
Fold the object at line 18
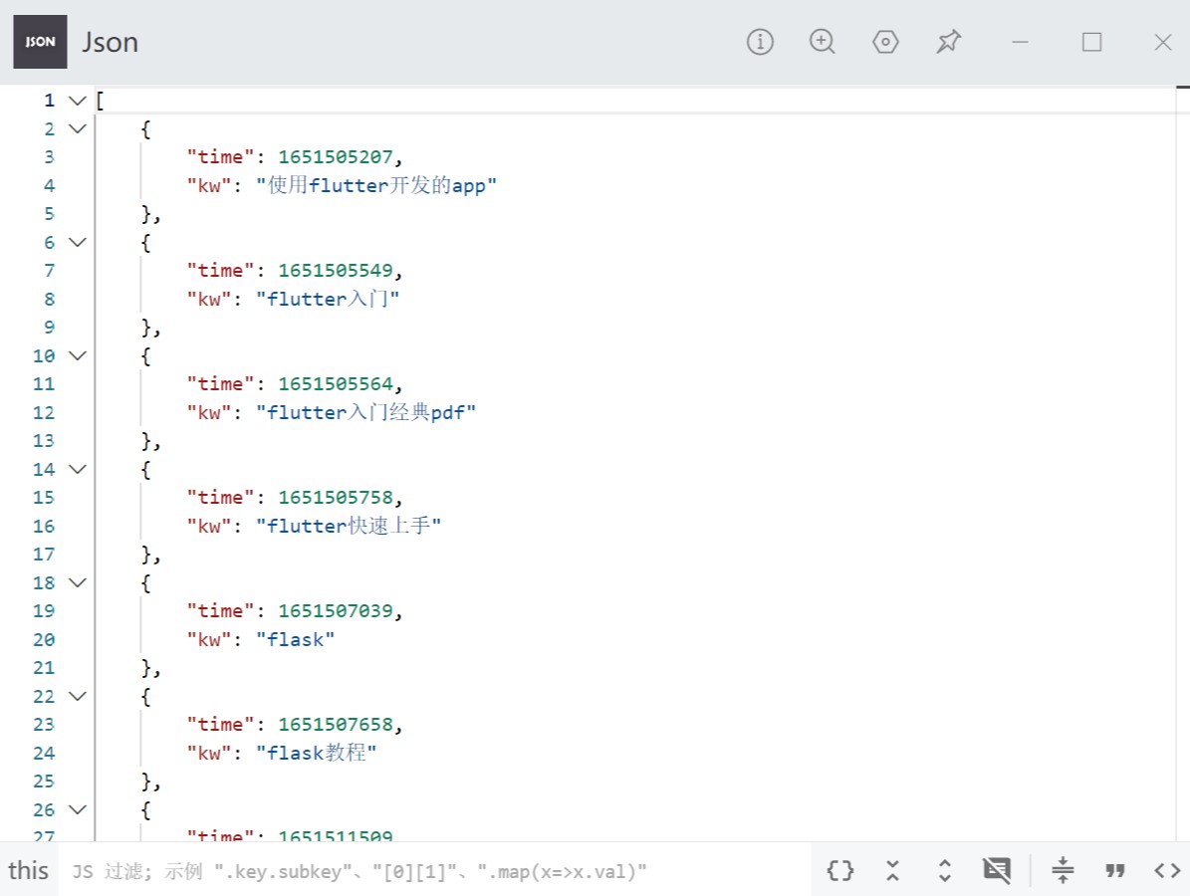[78, 582]
